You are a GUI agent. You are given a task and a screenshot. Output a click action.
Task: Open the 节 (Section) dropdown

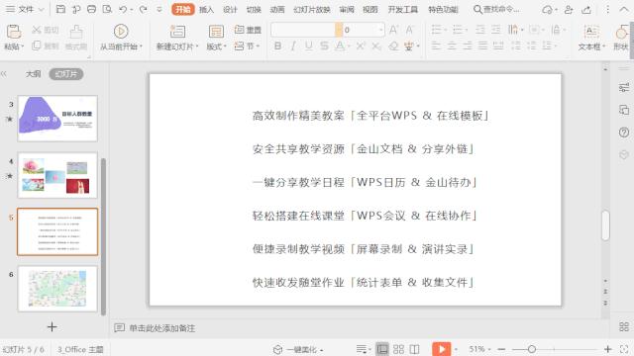(x=258, y=46)
